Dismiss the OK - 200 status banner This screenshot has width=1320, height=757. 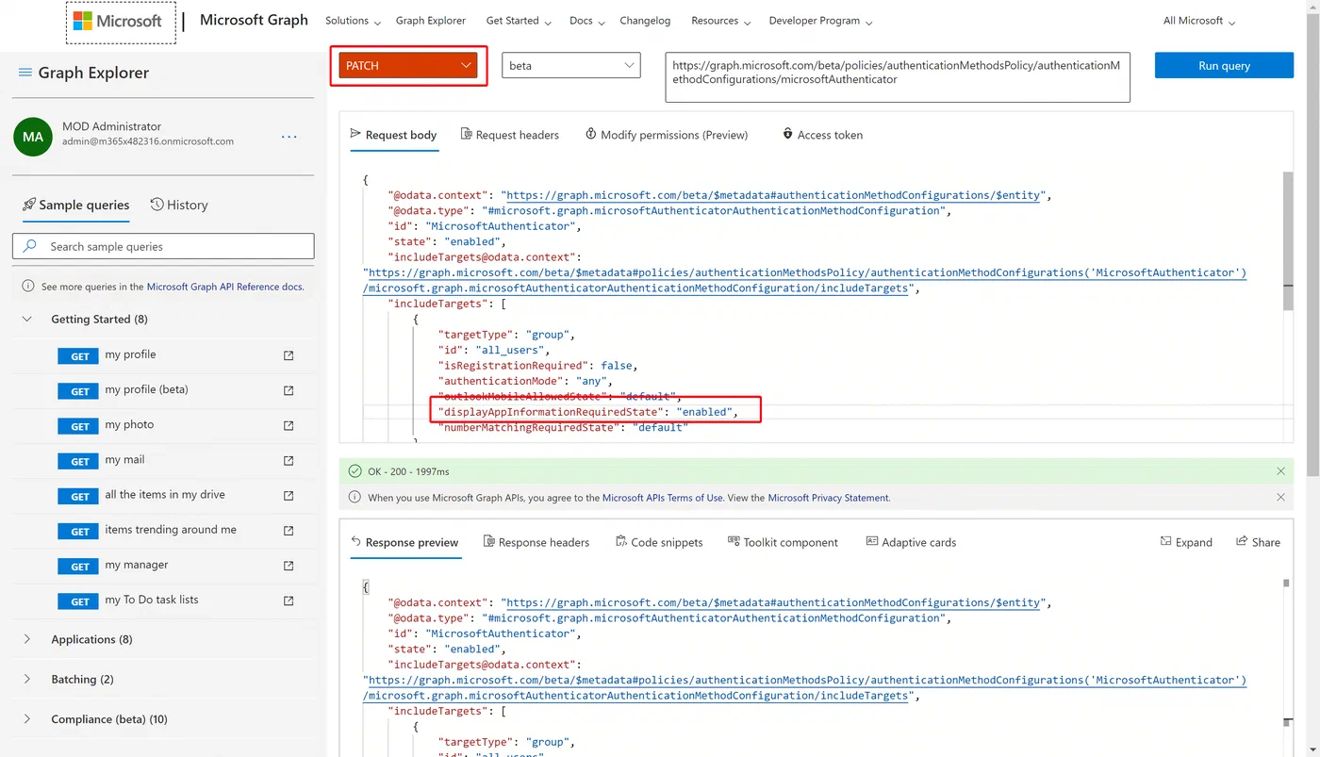click(1280, 471)
